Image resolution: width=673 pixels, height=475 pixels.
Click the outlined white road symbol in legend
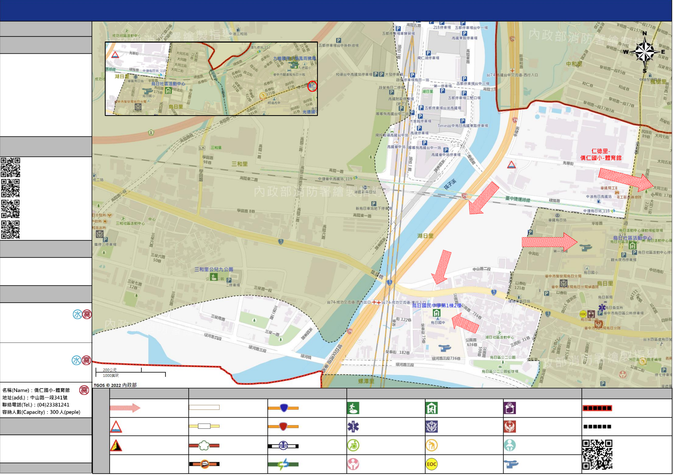coord(204,408)
